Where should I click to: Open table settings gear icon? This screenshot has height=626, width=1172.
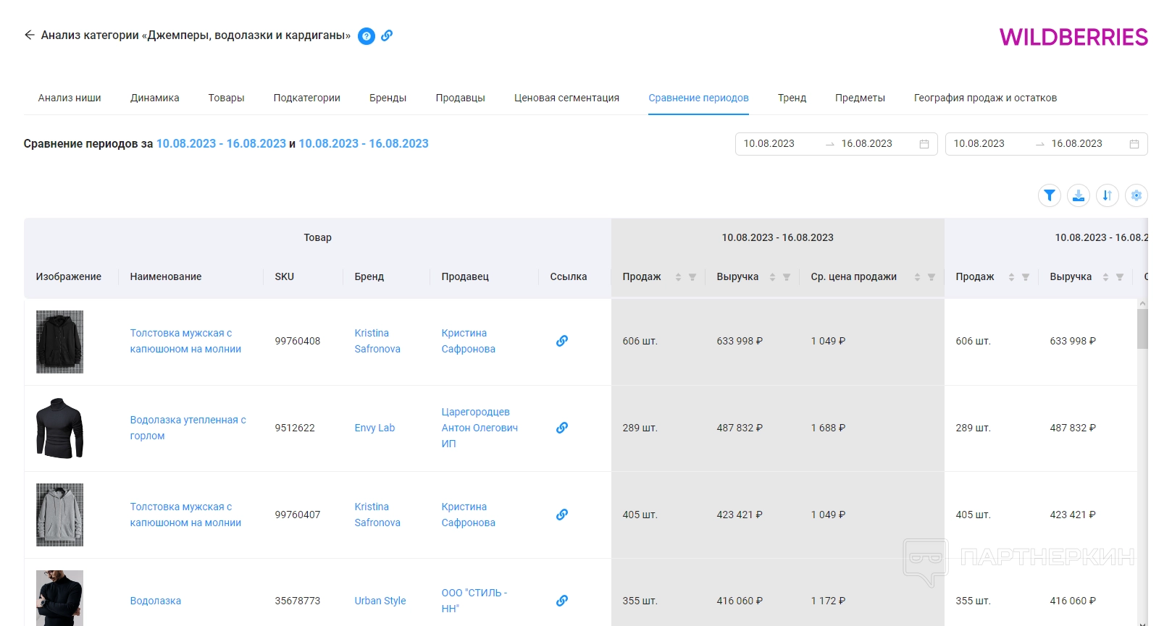1136,195
